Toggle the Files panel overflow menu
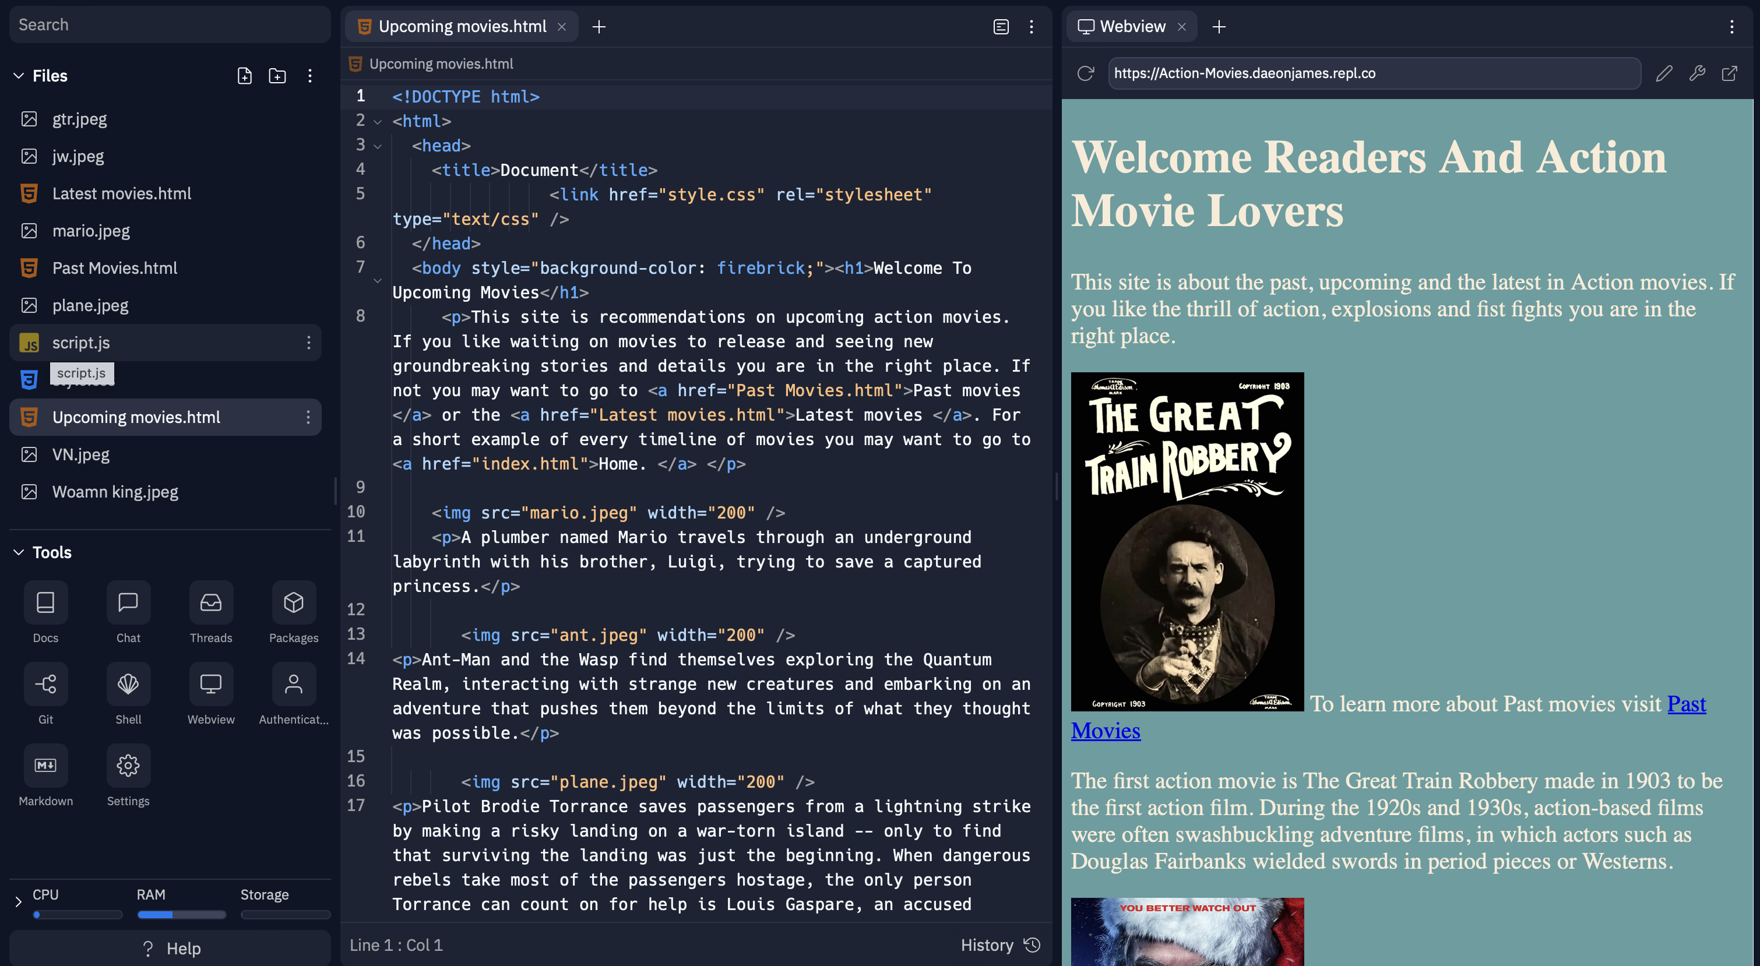This screenshot has width=1760, height=966. (308, 75)
